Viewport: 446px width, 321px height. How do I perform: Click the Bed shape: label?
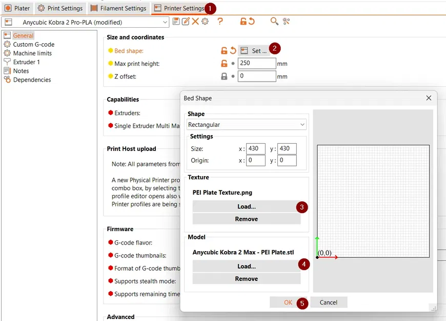tap(129, 51)
